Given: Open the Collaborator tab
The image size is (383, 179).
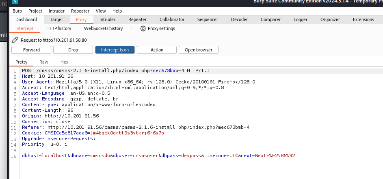Looking at the screenshot, I should tap(172, 19).
